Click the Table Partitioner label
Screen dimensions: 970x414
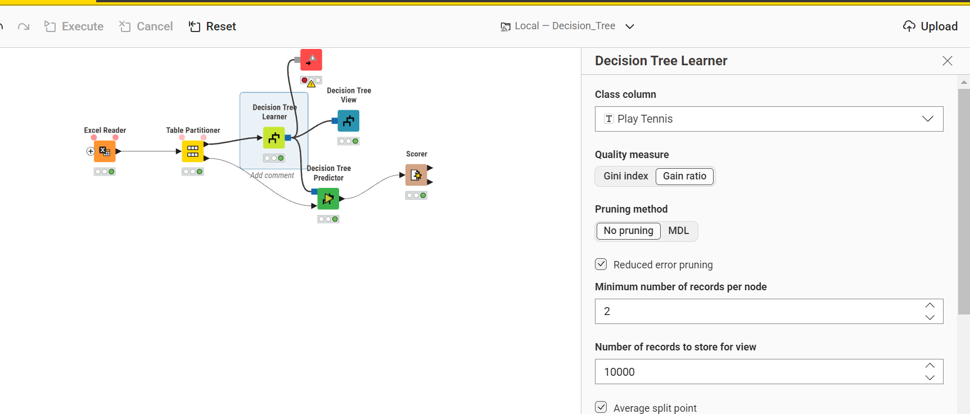(x=193, y=130)
